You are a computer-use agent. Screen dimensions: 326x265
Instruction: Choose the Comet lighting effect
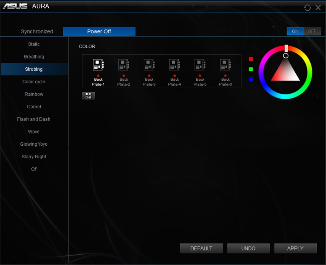(x=34, y=107)
